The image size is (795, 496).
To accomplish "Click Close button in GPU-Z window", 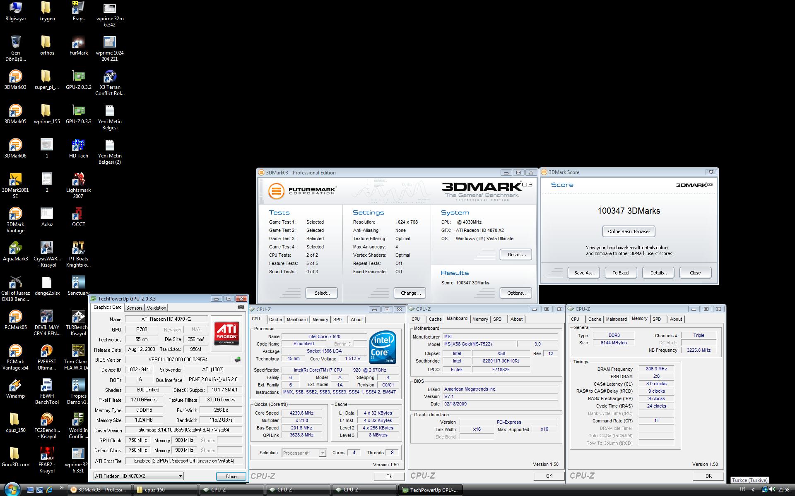I will pyautogui.click(x=231, y=476).
